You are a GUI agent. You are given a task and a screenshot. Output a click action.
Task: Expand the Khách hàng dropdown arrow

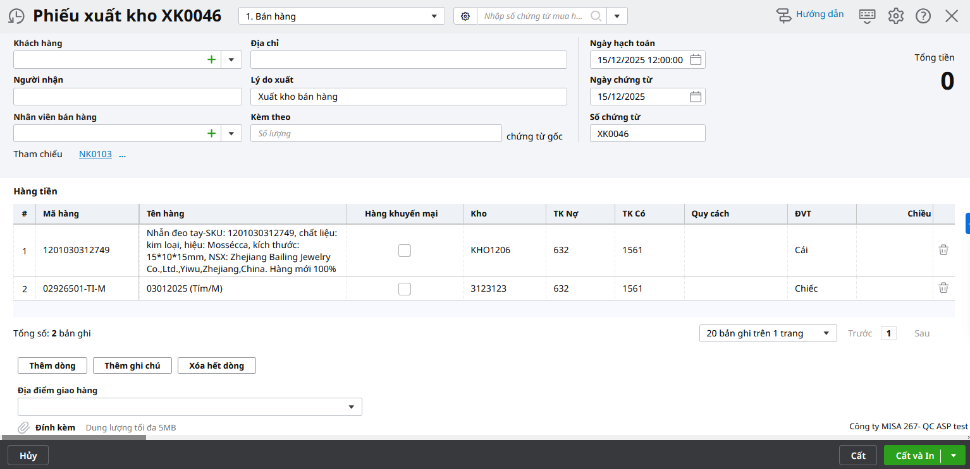click(x=231, y=60)
